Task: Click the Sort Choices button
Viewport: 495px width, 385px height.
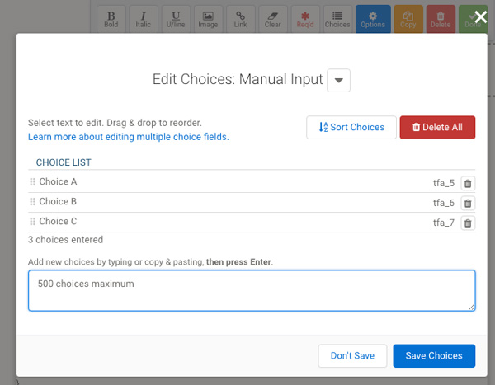Action: click(x=351, y=127)
